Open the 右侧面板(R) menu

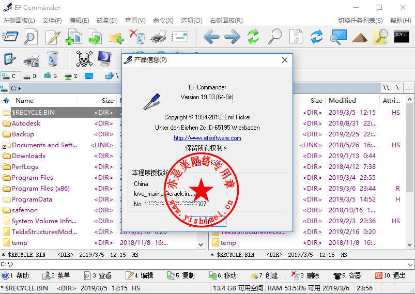(226, 21)
